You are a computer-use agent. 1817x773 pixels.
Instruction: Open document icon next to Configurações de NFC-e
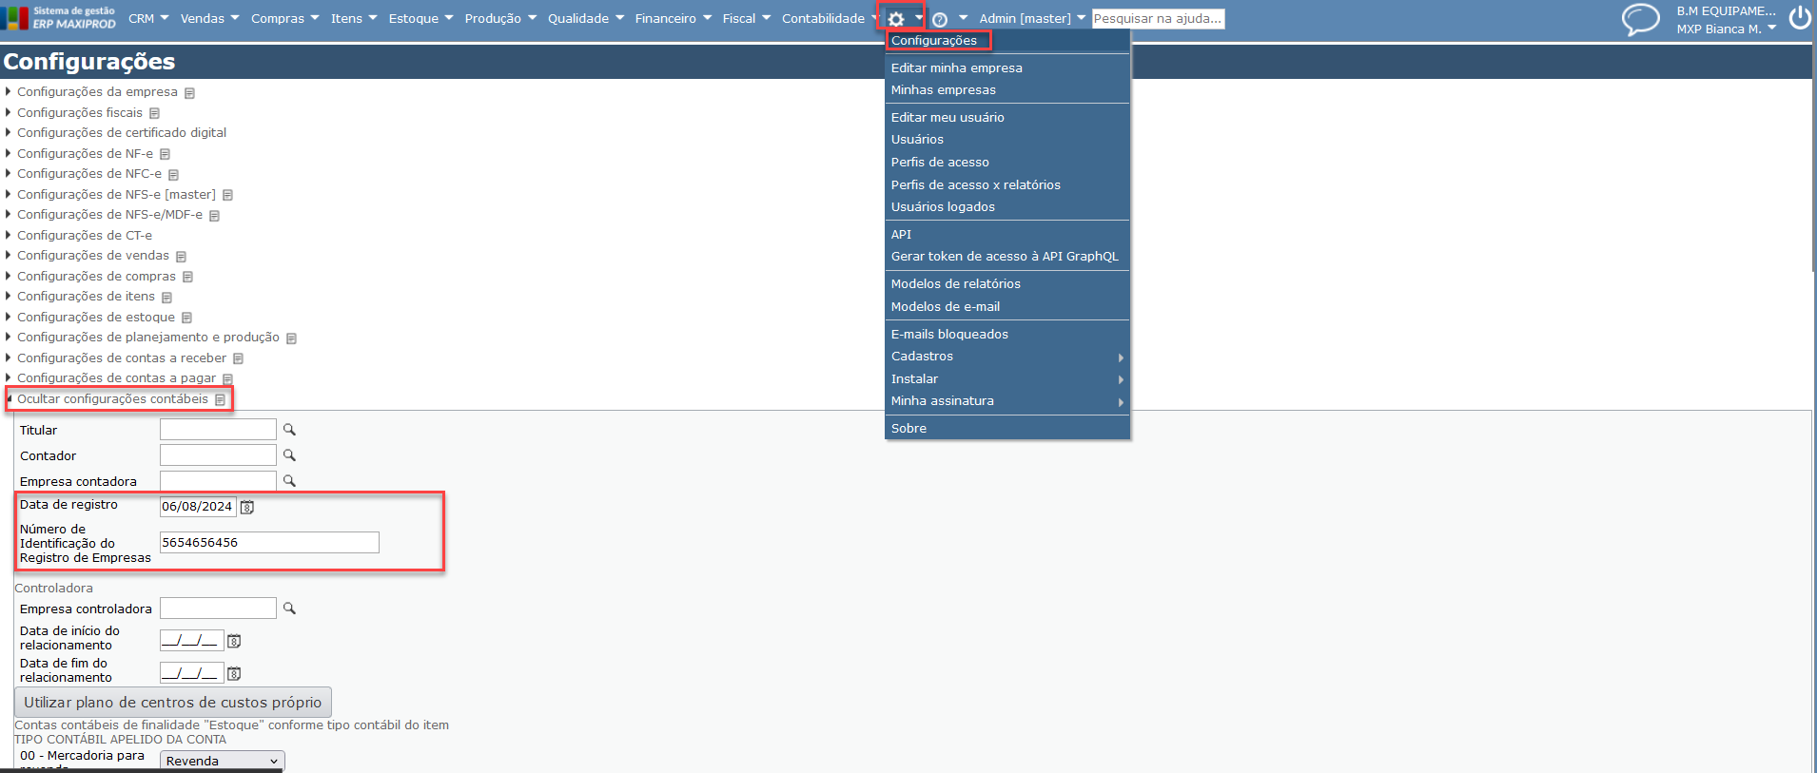click(173, 175)
